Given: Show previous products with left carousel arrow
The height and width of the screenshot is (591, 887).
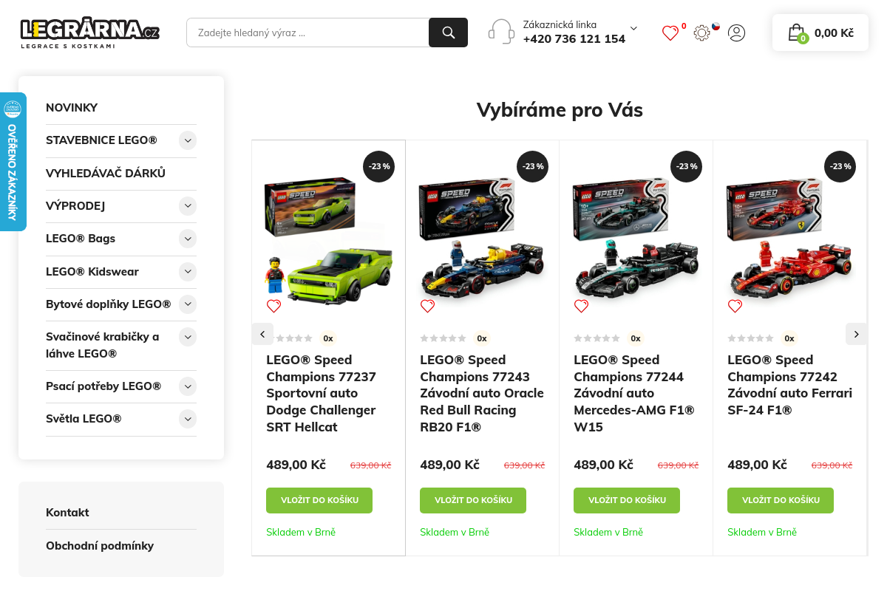Looking at the screenshot, I should tap(262, 334).
